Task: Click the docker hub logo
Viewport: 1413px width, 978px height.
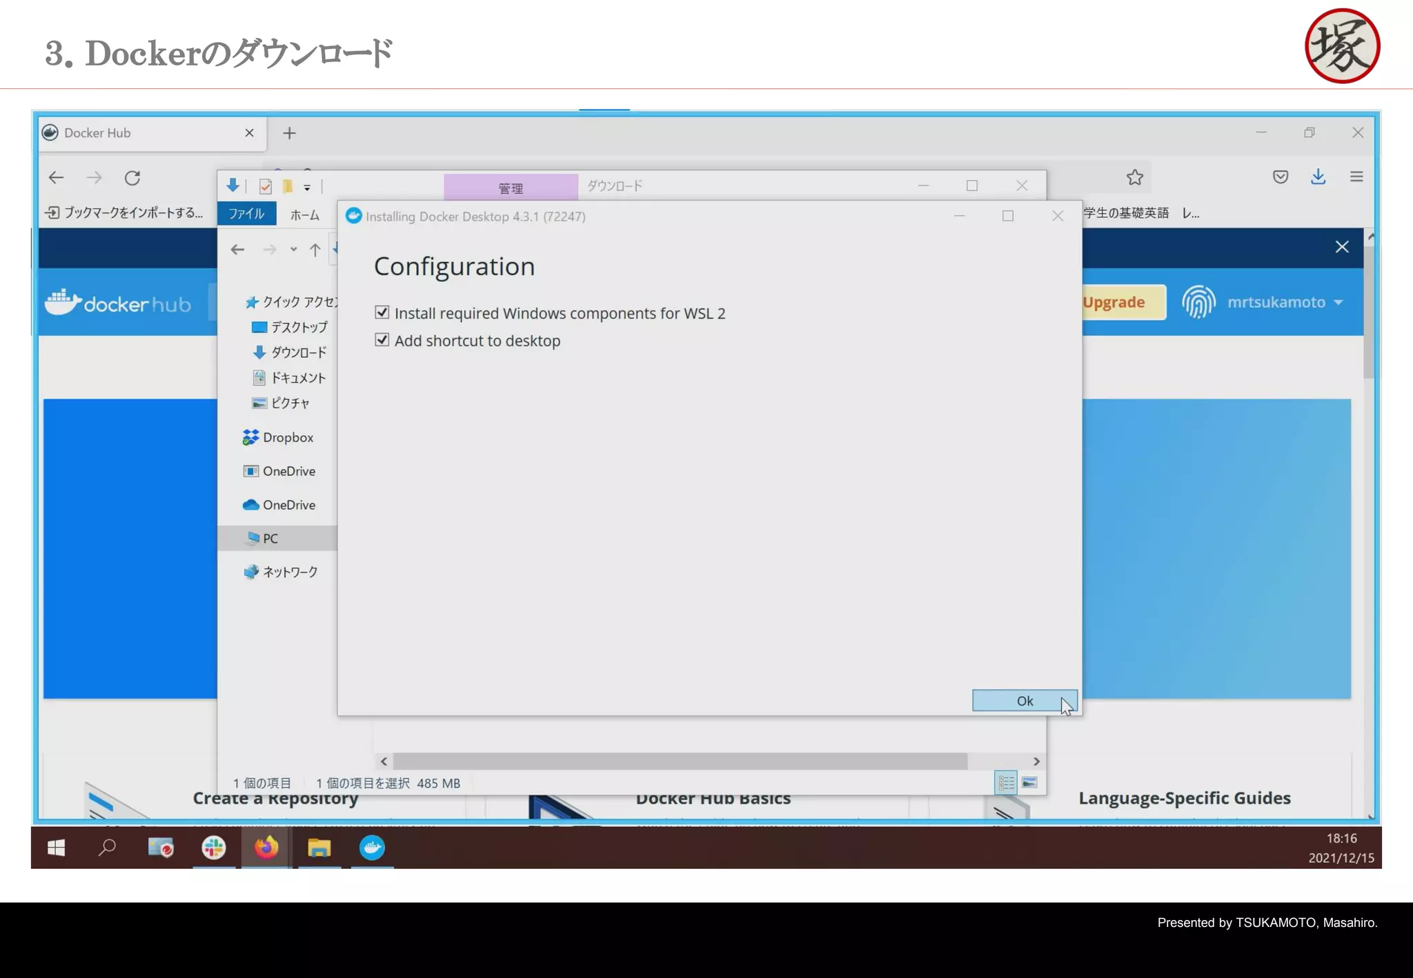Action: pyautogui.click(x=118, y=302)
